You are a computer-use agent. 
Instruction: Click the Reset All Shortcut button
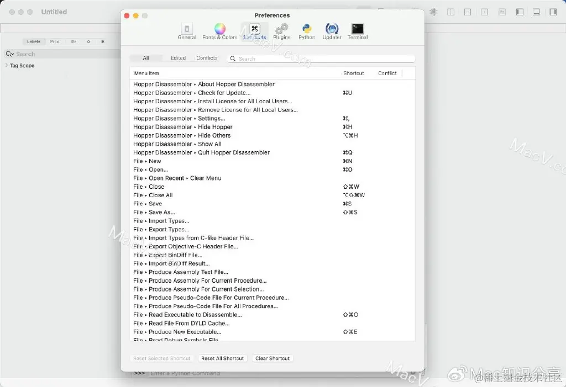point(222,358)
